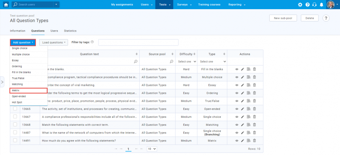Switch to the Statistics tab
The height and width of the screenshot is (155, 340).
click(x=70, y=31)
